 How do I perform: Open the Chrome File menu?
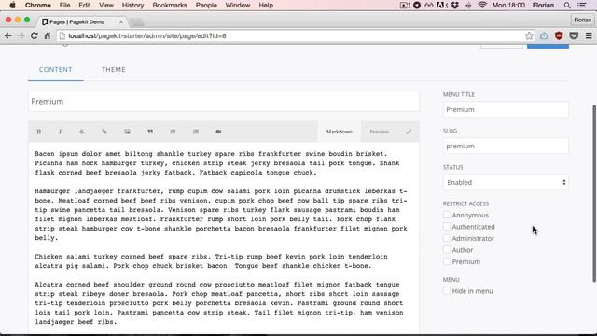(64, 6)
